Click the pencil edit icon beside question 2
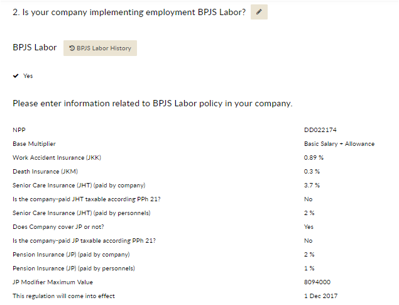The width and height of the screenshot is (399, 305). click(259, 12)
